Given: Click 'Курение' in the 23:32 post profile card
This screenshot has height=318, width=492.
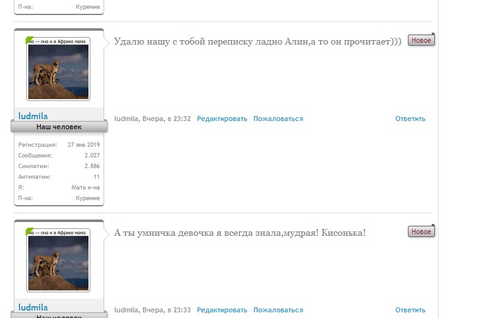Looking at the screenshot, I should tap(88, 198).
